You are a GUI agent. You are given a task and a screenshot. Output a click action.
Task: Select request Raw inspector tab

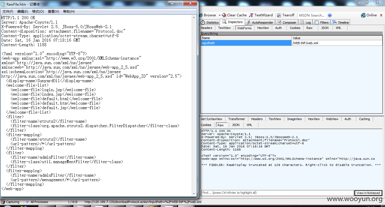tap(309, 28)
